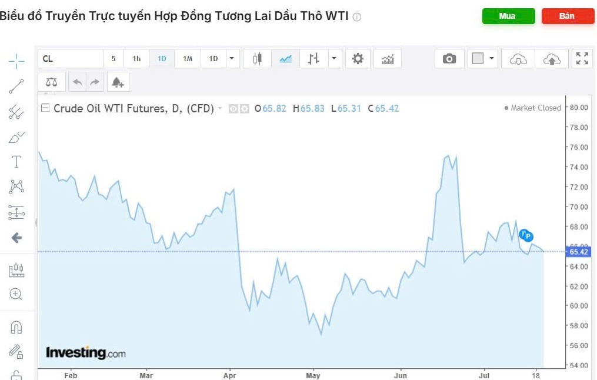Toggle candlestick chart style

point(257,59)
